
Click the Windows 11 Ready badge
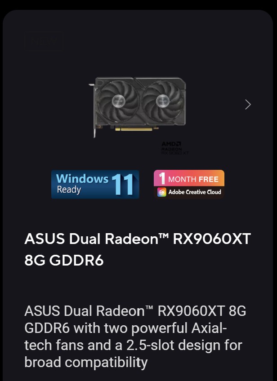point(95,184)
